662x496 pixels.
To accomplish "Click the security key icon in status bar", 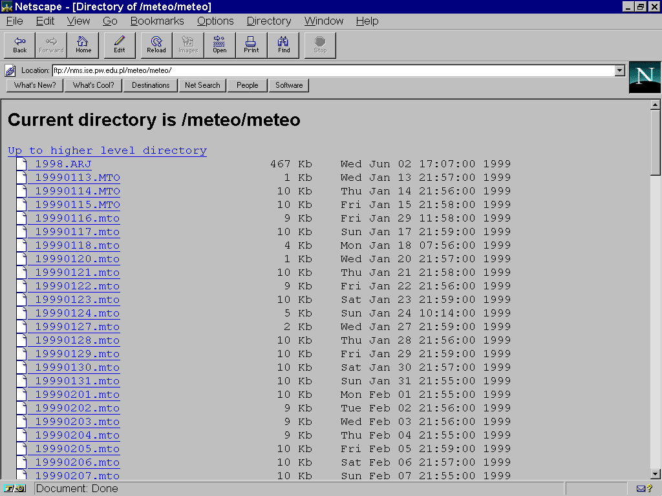I will pos(14,488).
